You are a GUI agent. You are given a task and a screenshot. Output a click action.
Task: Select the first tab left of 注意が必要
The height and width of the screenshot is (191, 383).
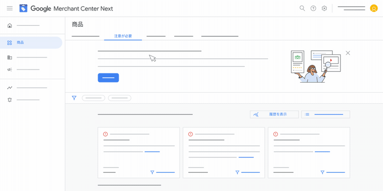(x=86, y=36)
